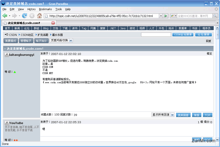The image size is (220, 147).
Task: Open the 页面风格切换 dropdown
Action: (x=71, y=41)
